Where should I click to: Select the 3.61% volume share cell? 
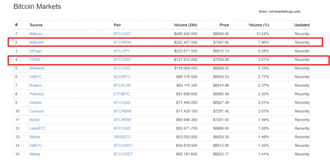(264, 60)
